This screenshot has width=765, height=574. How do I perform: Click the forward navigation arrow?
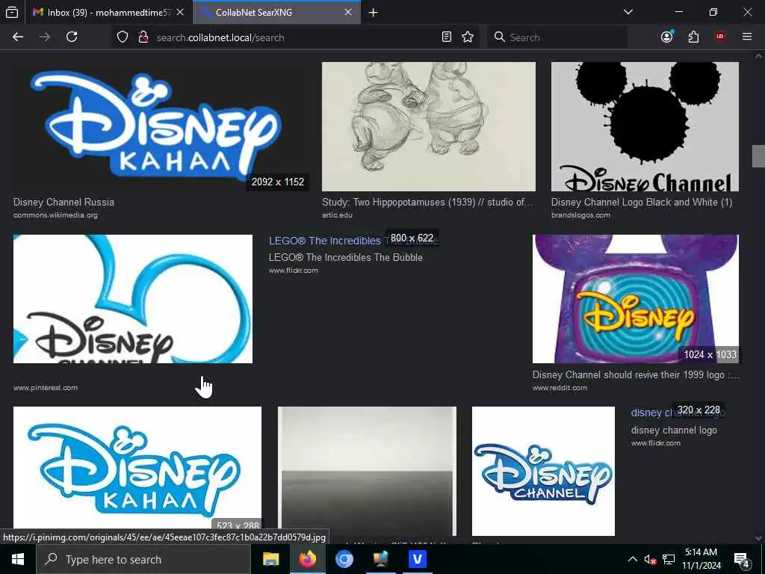point(44,37)
